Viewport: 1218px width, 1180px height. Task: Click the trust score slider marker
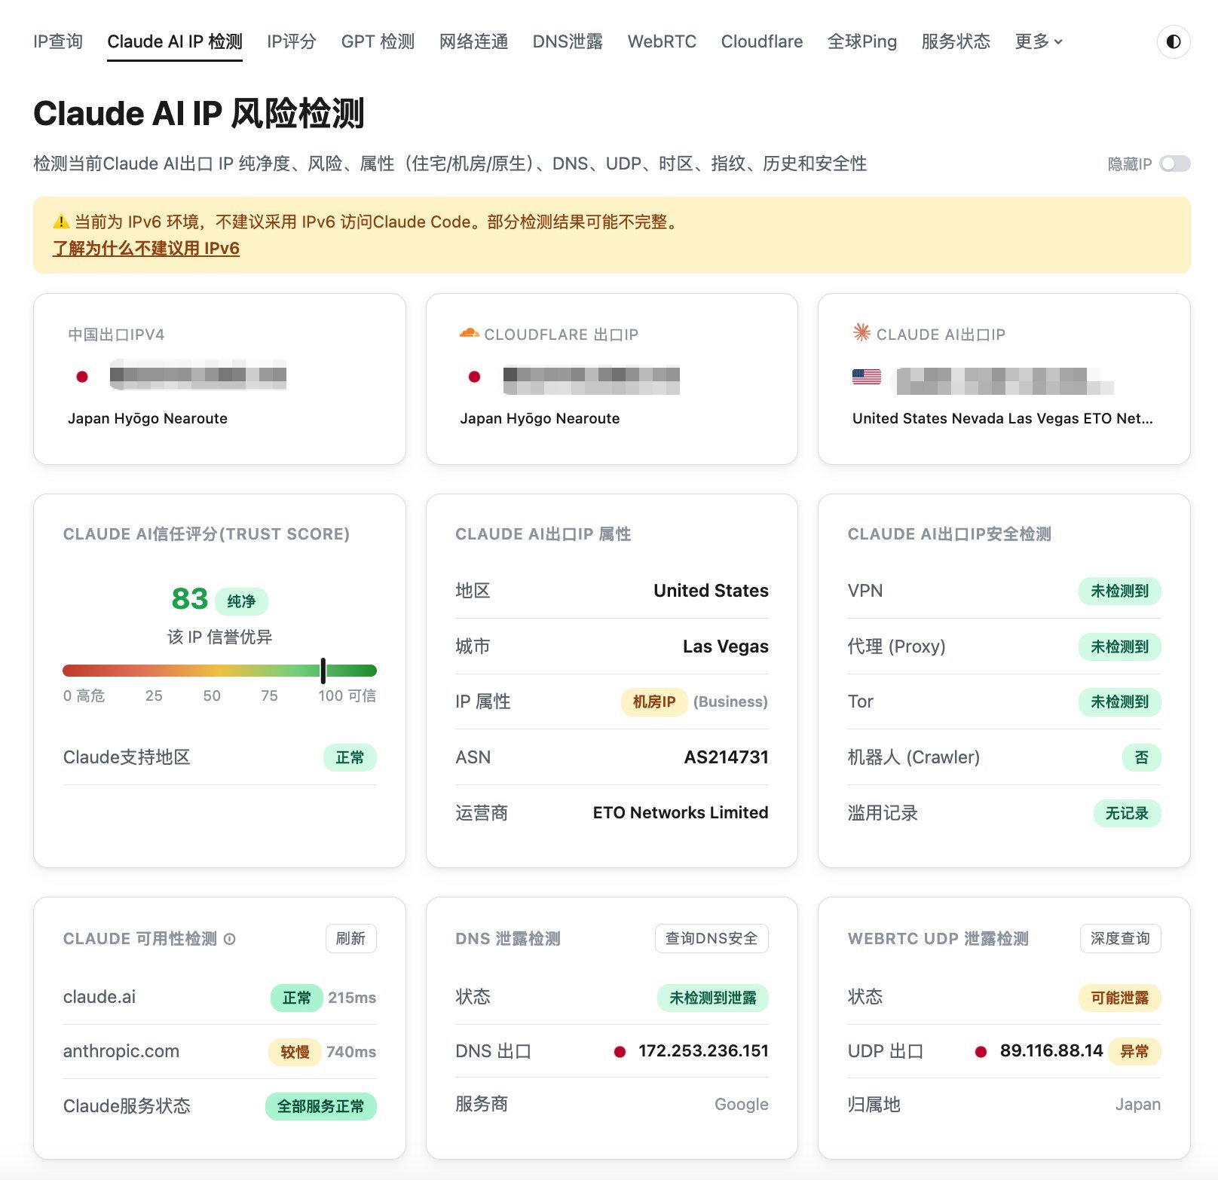pyautogui.click(x=323, y=671)
